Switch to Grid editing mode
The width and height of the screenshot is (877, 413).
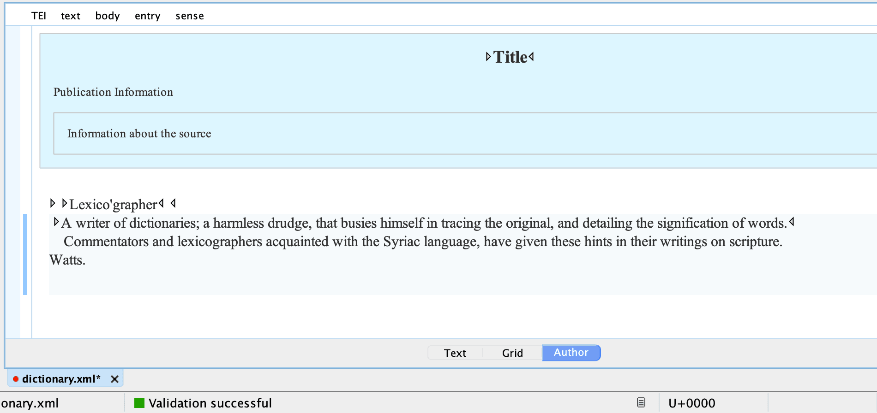pyautogui.click(x=512, y=353)
